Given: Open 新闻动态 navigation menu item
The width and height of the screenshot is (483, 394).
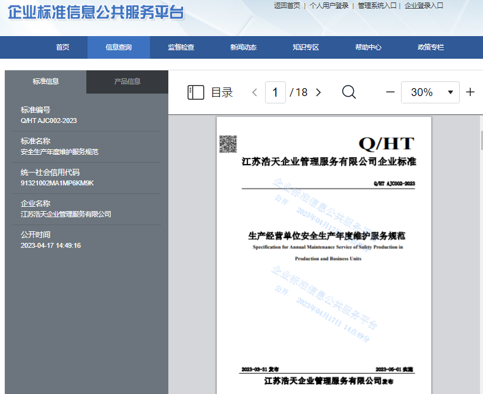Looking at the screenshot, I should [244, 47].
